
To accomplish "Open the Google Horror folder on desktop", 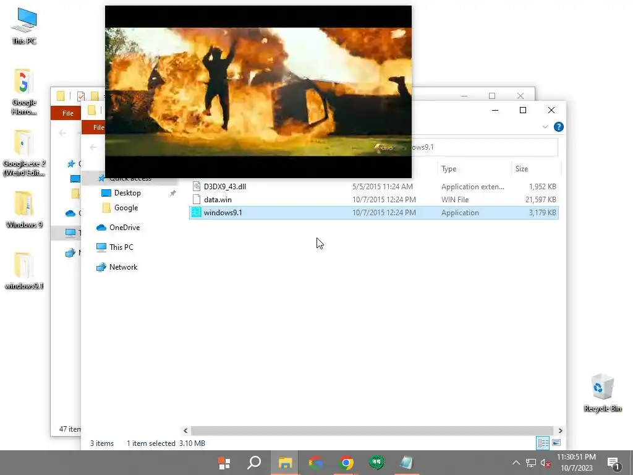I will 24,92.
